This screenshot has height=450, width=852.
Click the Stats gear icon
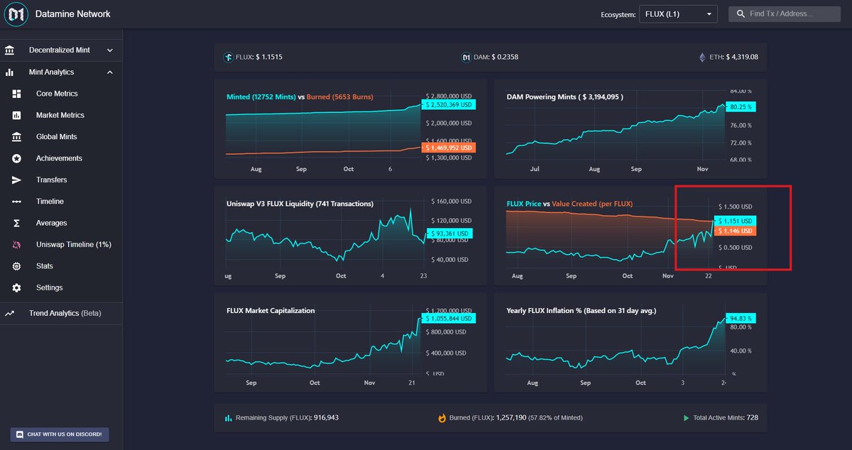pos(17,266)
